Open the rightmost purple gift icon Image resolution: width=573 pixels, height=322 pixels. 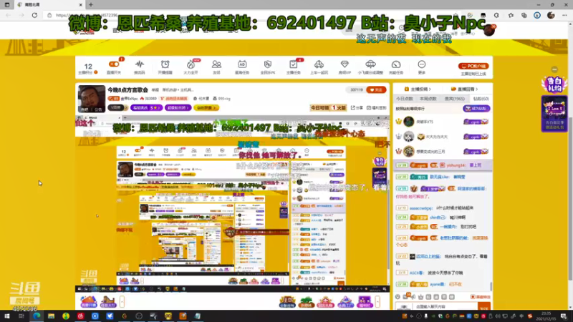click(x=365, y=302)
